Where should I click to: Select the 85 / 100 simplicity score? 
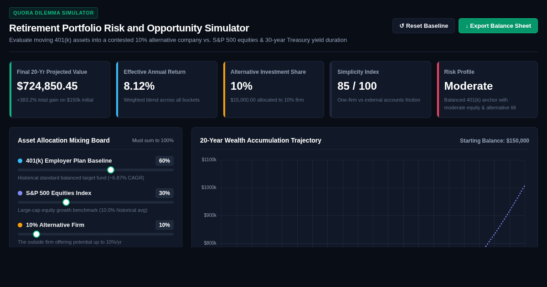pyautogui.click(x=357, y=86)
